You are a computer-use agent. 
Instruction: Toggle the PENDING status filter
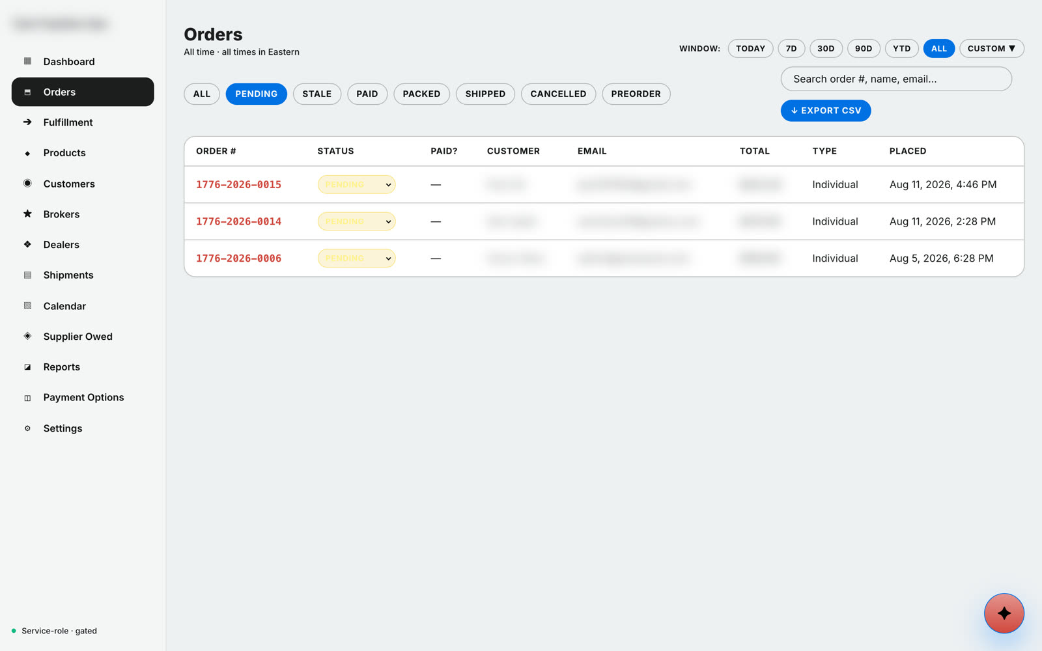tap(256, 94)
